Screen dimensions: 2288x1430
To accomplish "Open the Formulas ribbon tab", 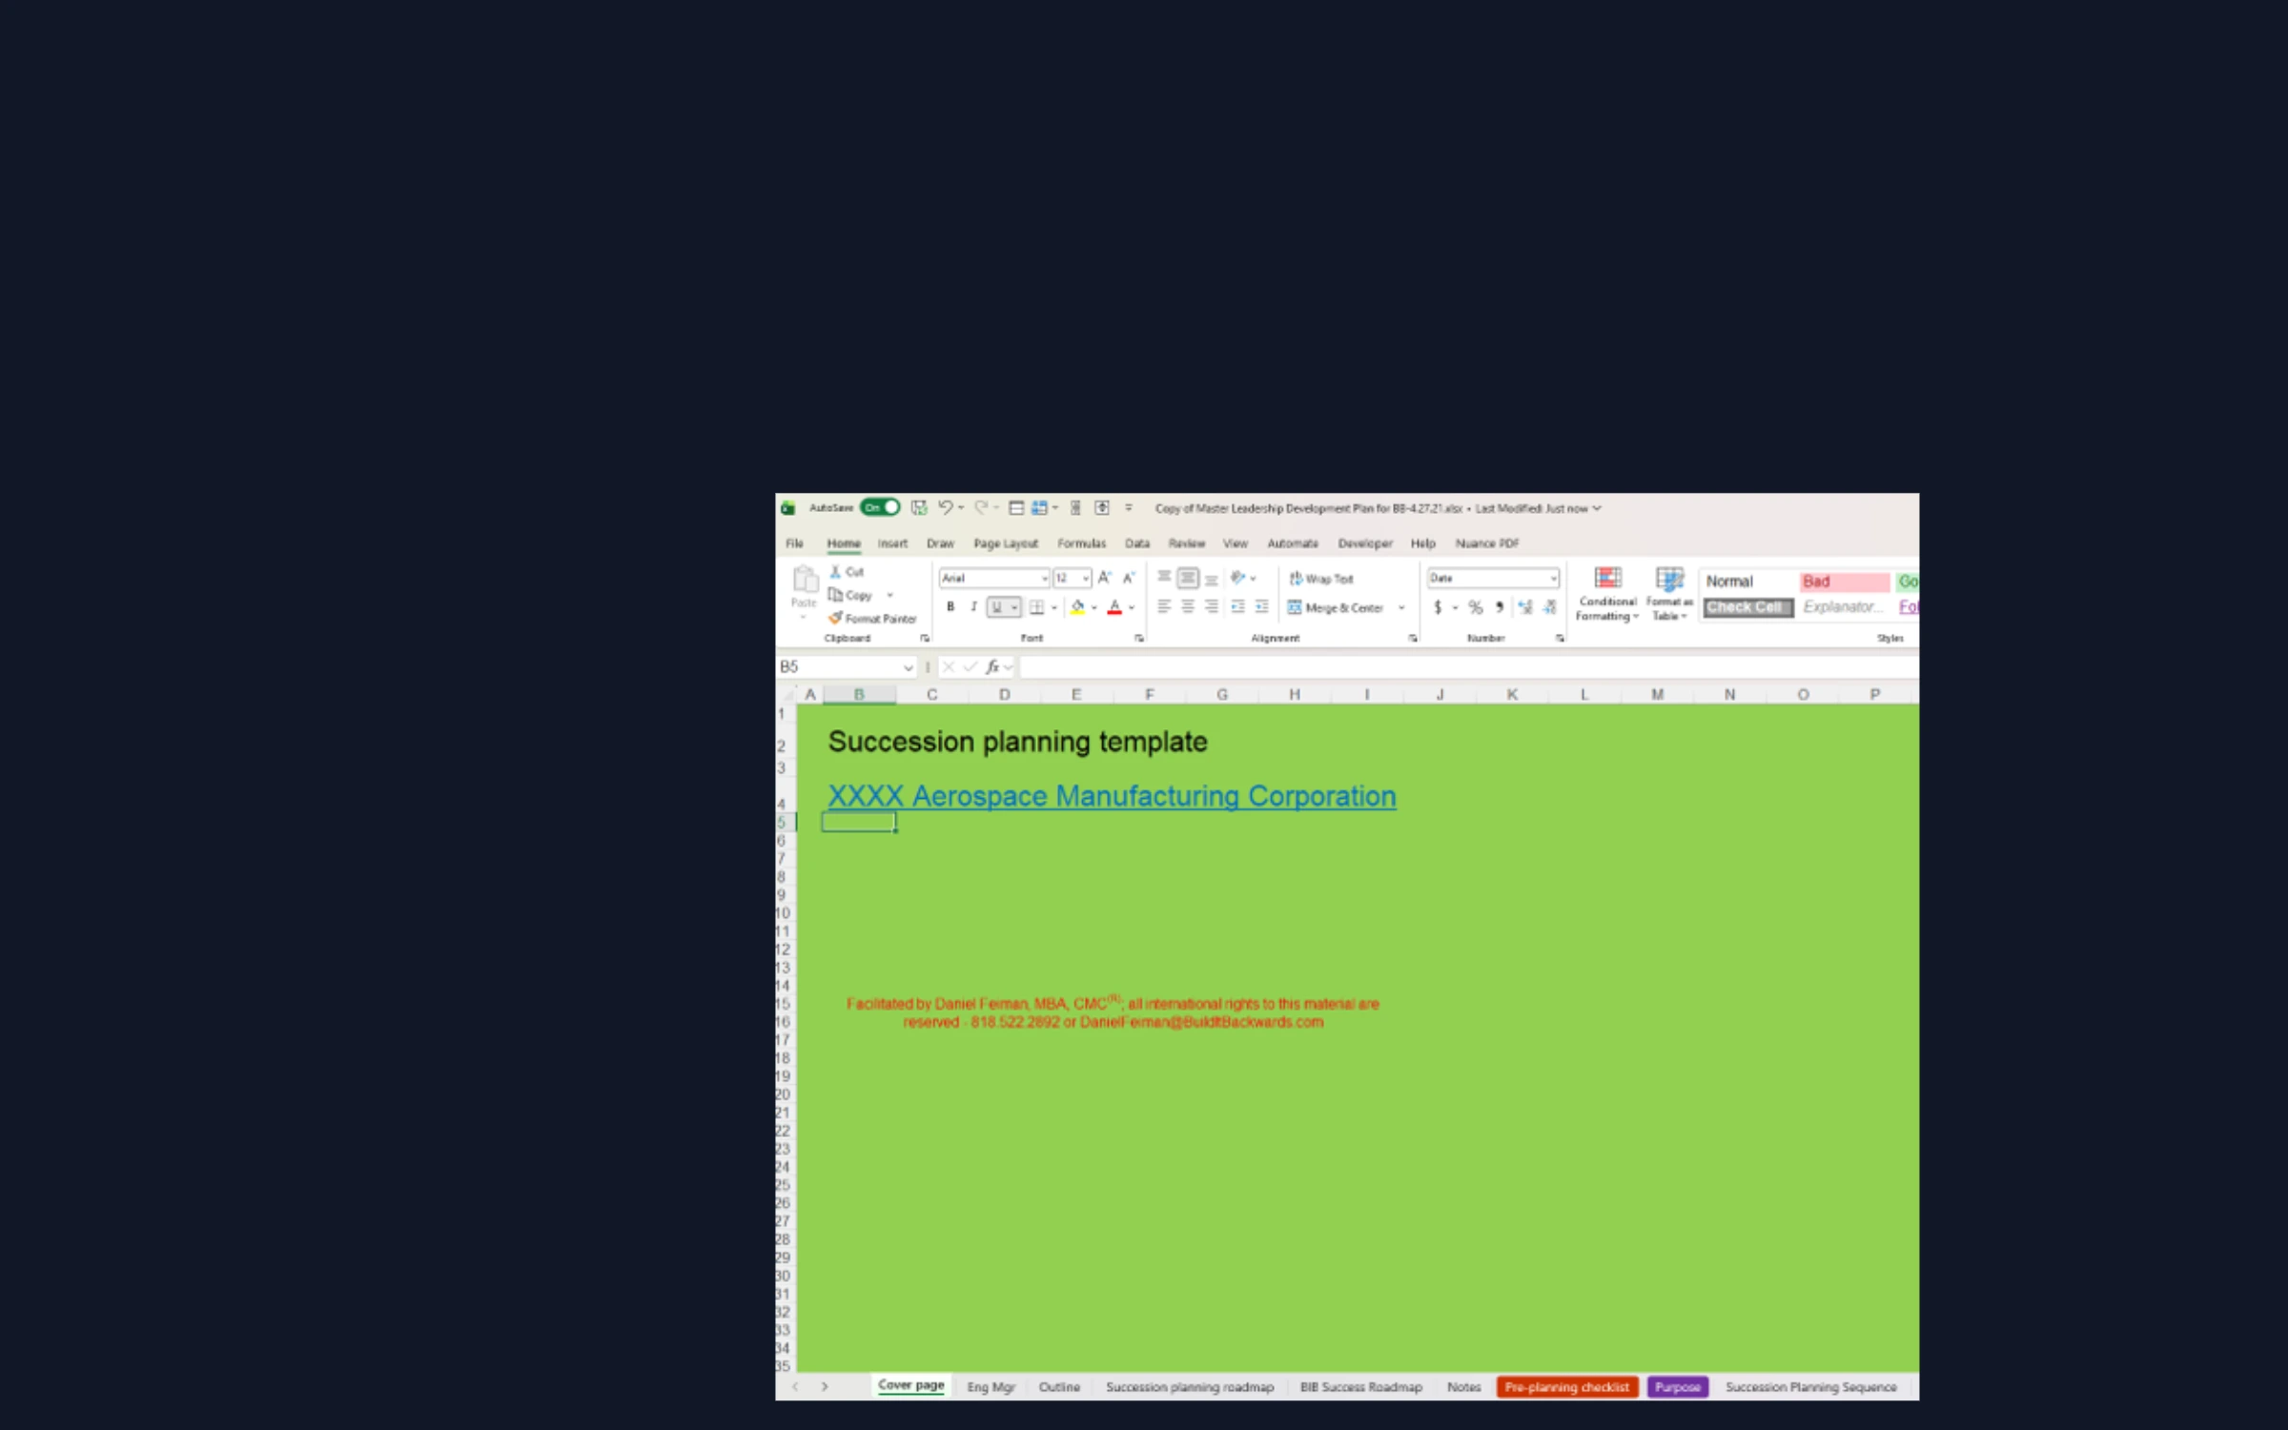I will click(1081, 543).
